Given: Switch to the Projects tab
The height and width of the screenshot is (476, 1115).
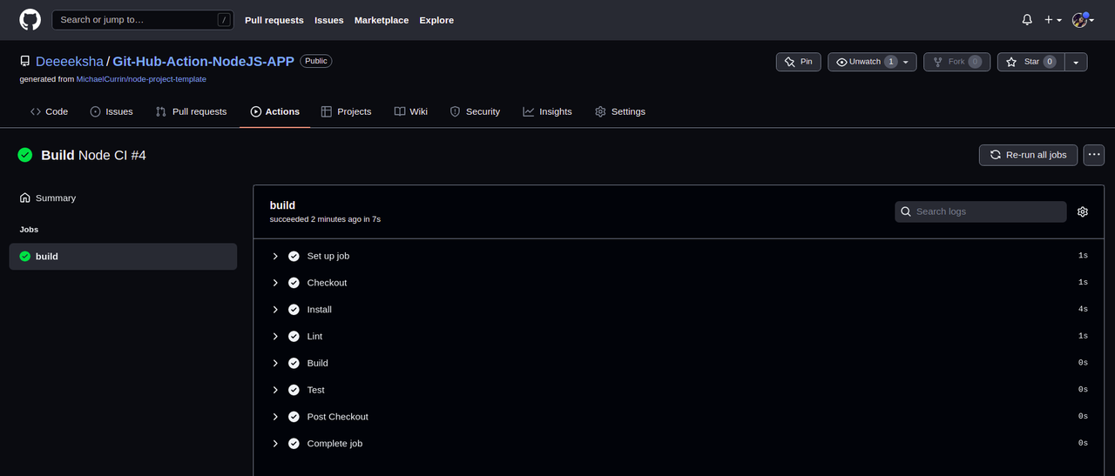Looking at the screenshot, I should 346,111.
